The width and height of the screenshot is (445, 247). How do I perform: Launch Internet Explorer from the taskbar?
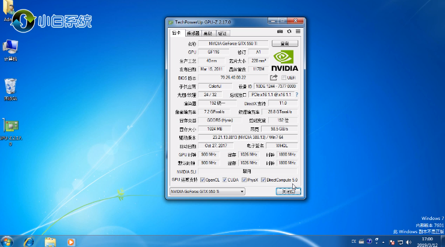28,241
